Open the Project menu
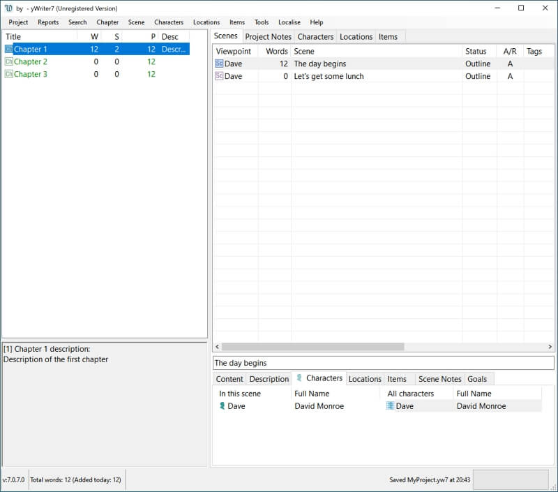The width and height of the screenshot is (558, 492). (x=18, y=22)
